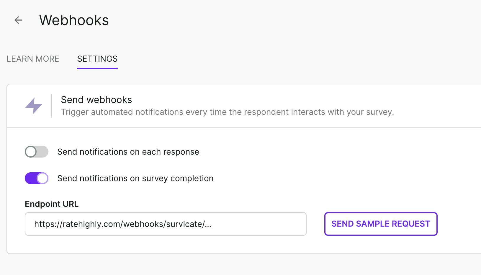Screen dimensions: 481x275
Task: Click the 'Send notifications on survey completion' label
Action: pos(135,178)
